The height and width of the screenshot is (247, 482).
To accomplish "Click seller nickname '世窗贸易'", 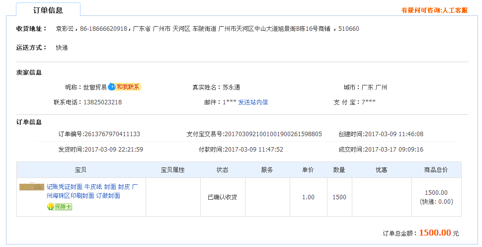I will (x=94, y=87).
